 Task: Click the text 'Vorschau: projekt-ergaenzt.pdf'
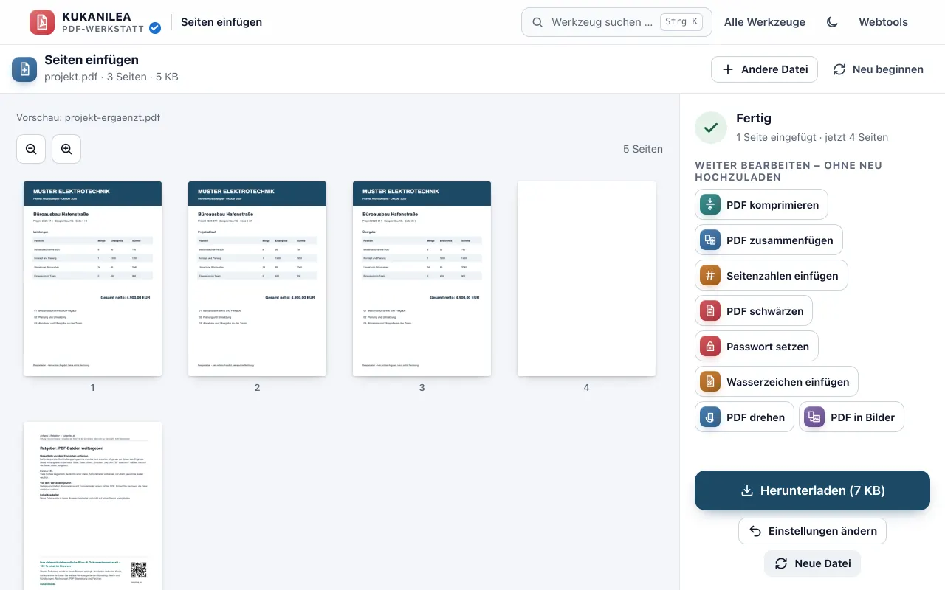[x=89, y=117]
